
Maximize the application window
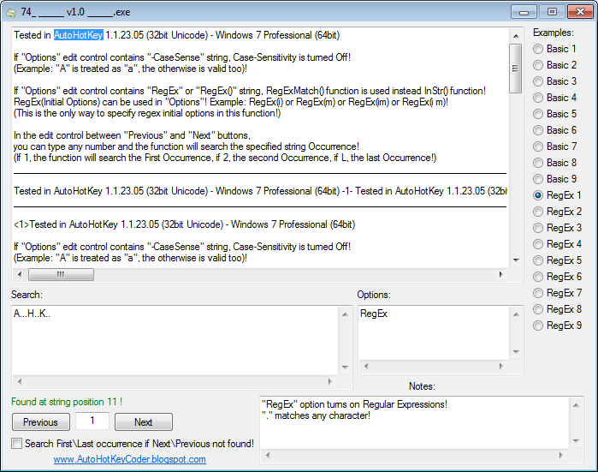click(x=552, y=12)
